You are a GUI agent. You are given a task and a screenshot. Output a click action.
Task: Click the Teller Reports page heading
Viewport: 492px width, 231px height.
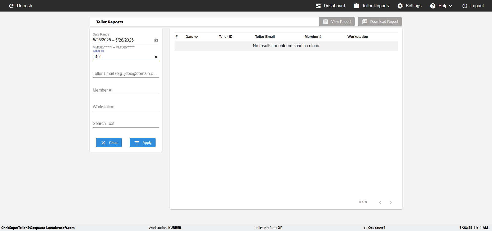[x=110, y=22]
